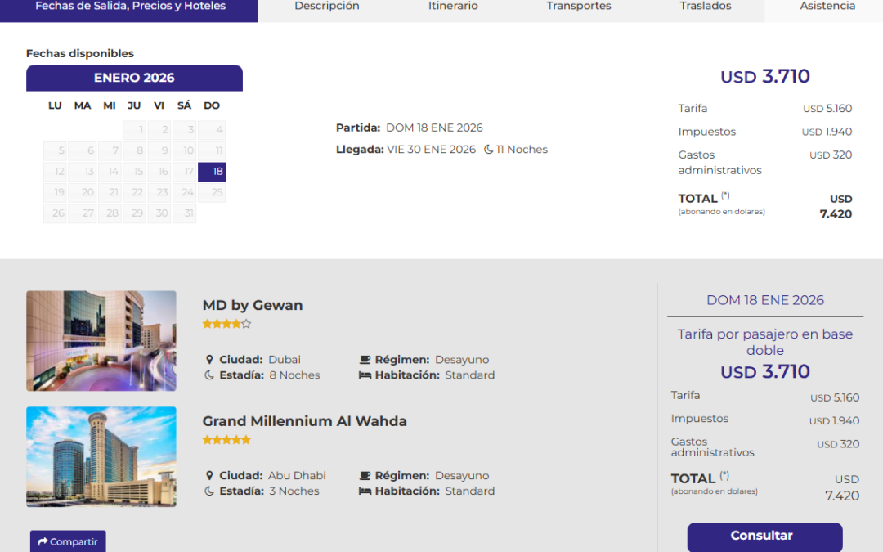Go to the Traslados tab
The height and width of the screenshot is (552, 883).
[x=706, y=7]
